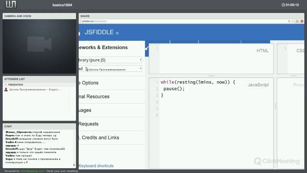This screenshot has width=307, height=173.
Task: Click the SHARE panel header
Action: (x=191, y=16)
